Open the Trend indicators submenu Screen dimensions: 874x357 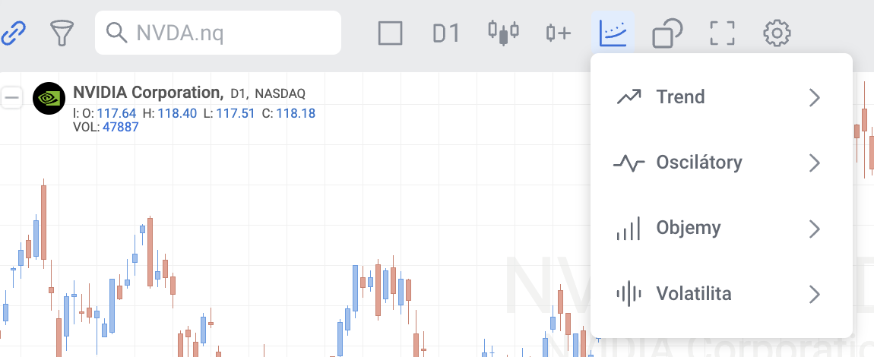[721, 97]
